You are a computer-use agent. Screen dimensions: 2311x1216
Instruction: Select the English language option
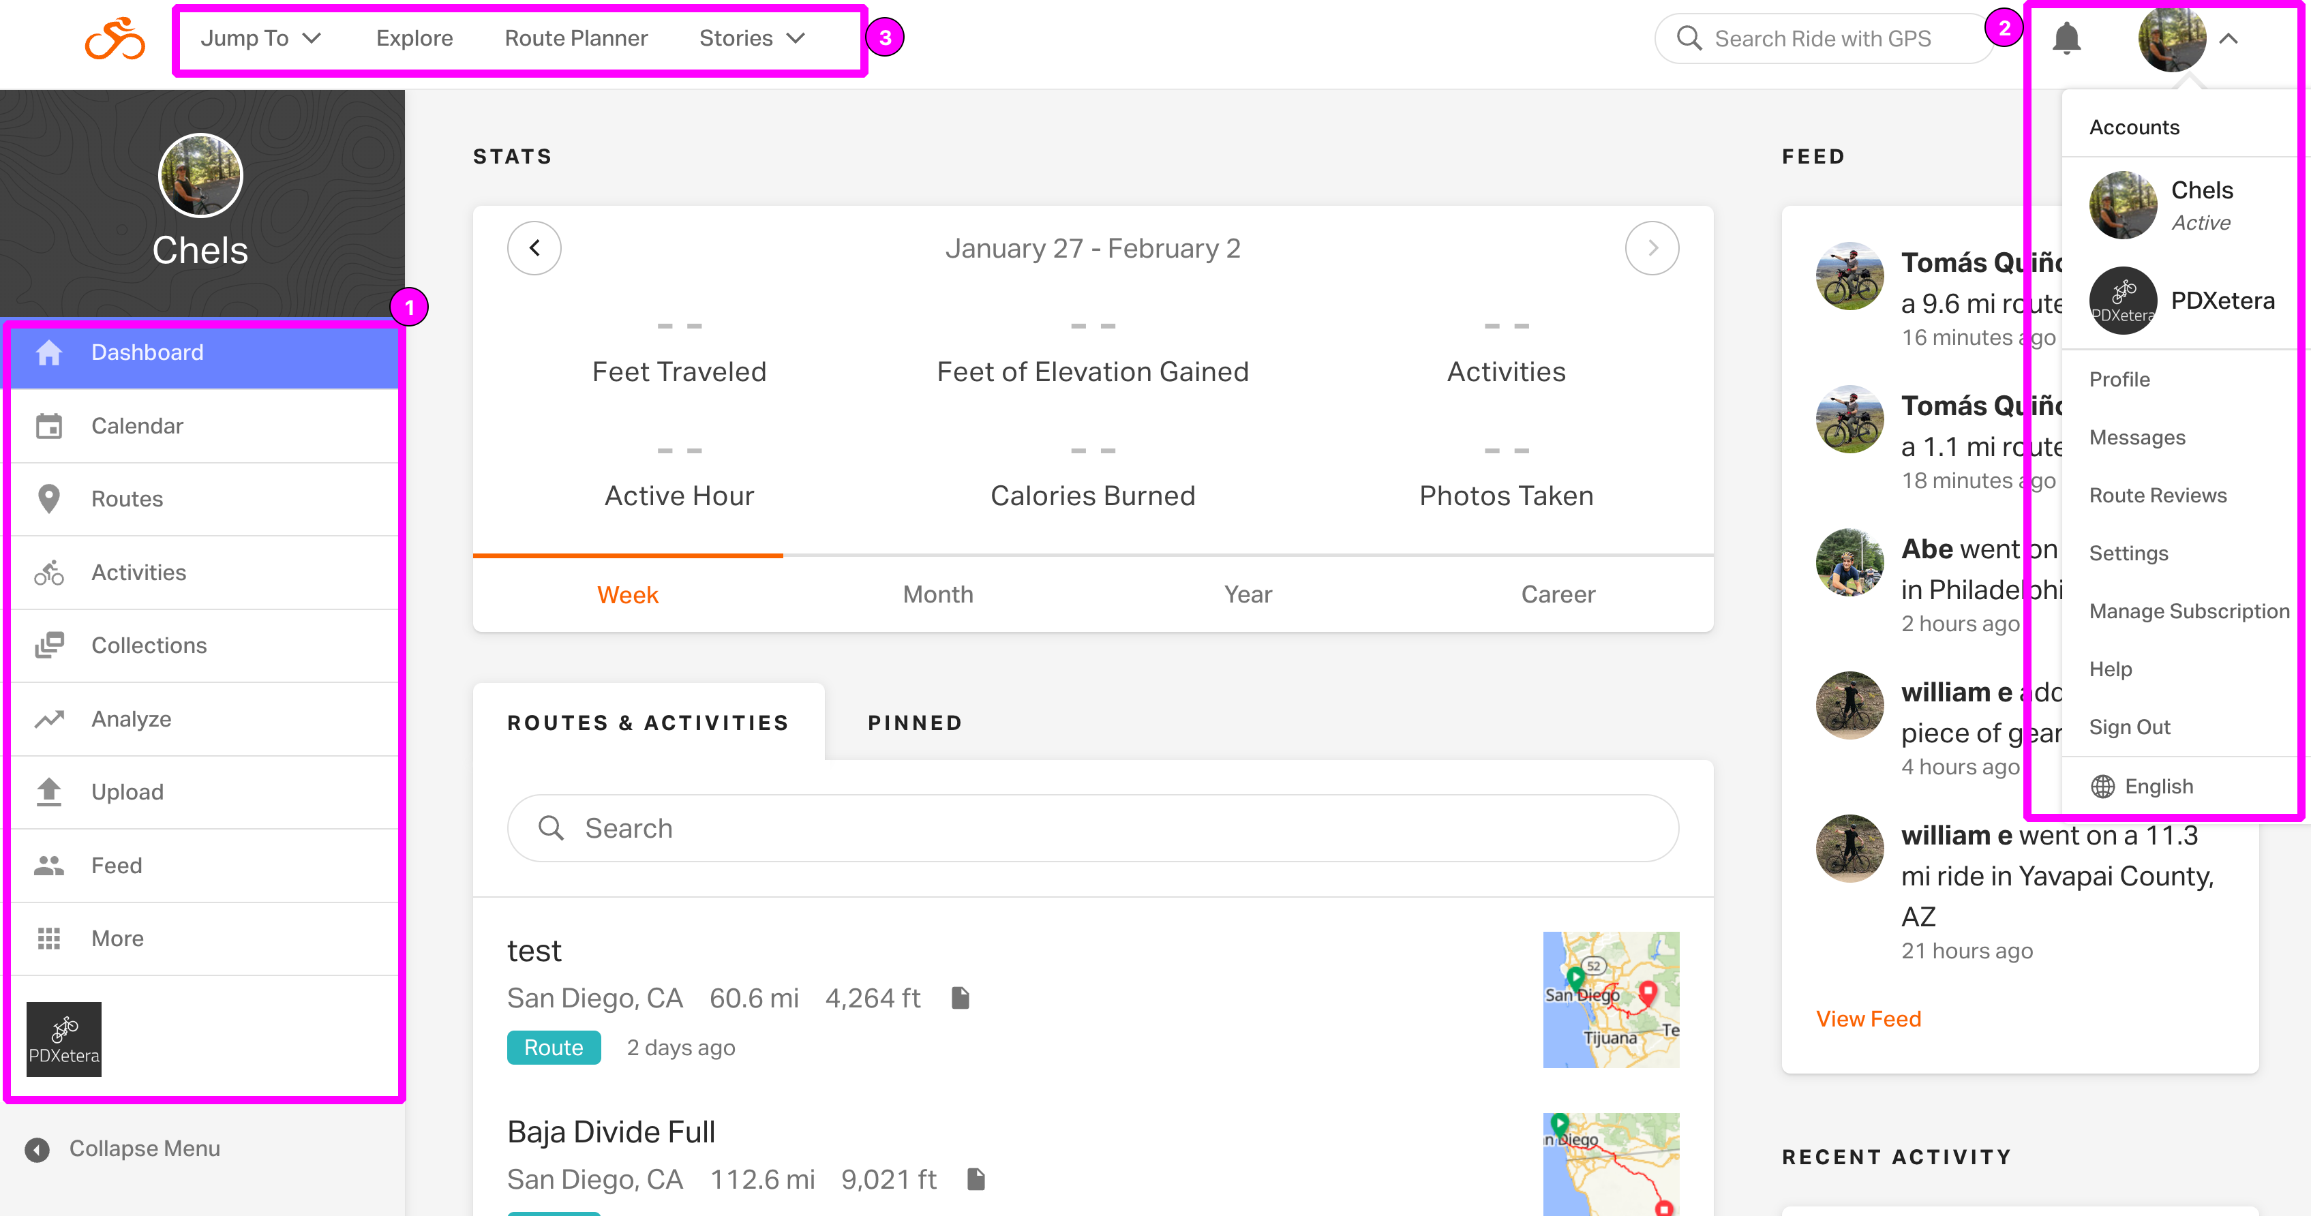pos(2158,785)
